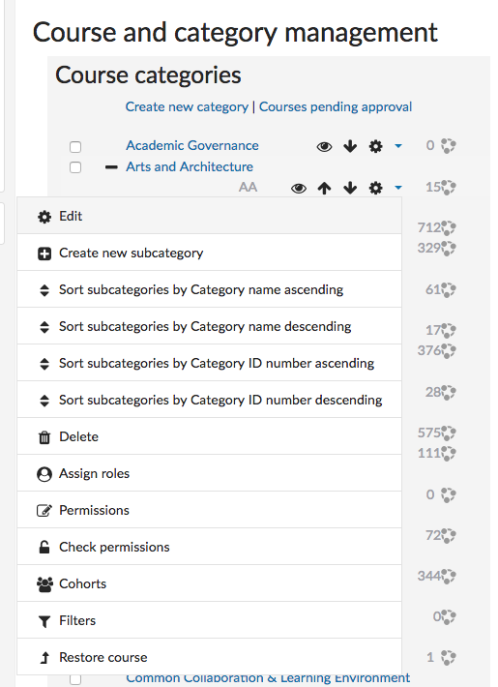Click the Restore course menu option
The image size is (498, 687).
(x=210, y=657)
